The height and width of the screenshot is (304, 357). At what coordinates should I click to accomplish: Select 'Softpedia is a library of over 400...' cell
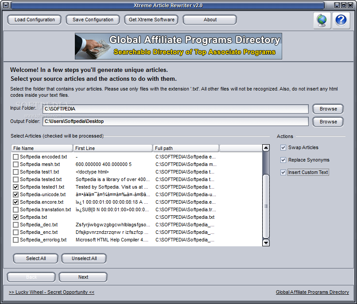point(113,179)
